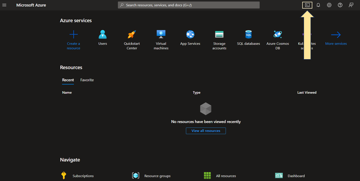Open the Dashboard chart icon
This screenshot has height=181, width=360.
pyautogui.click(x=279, y=175)
